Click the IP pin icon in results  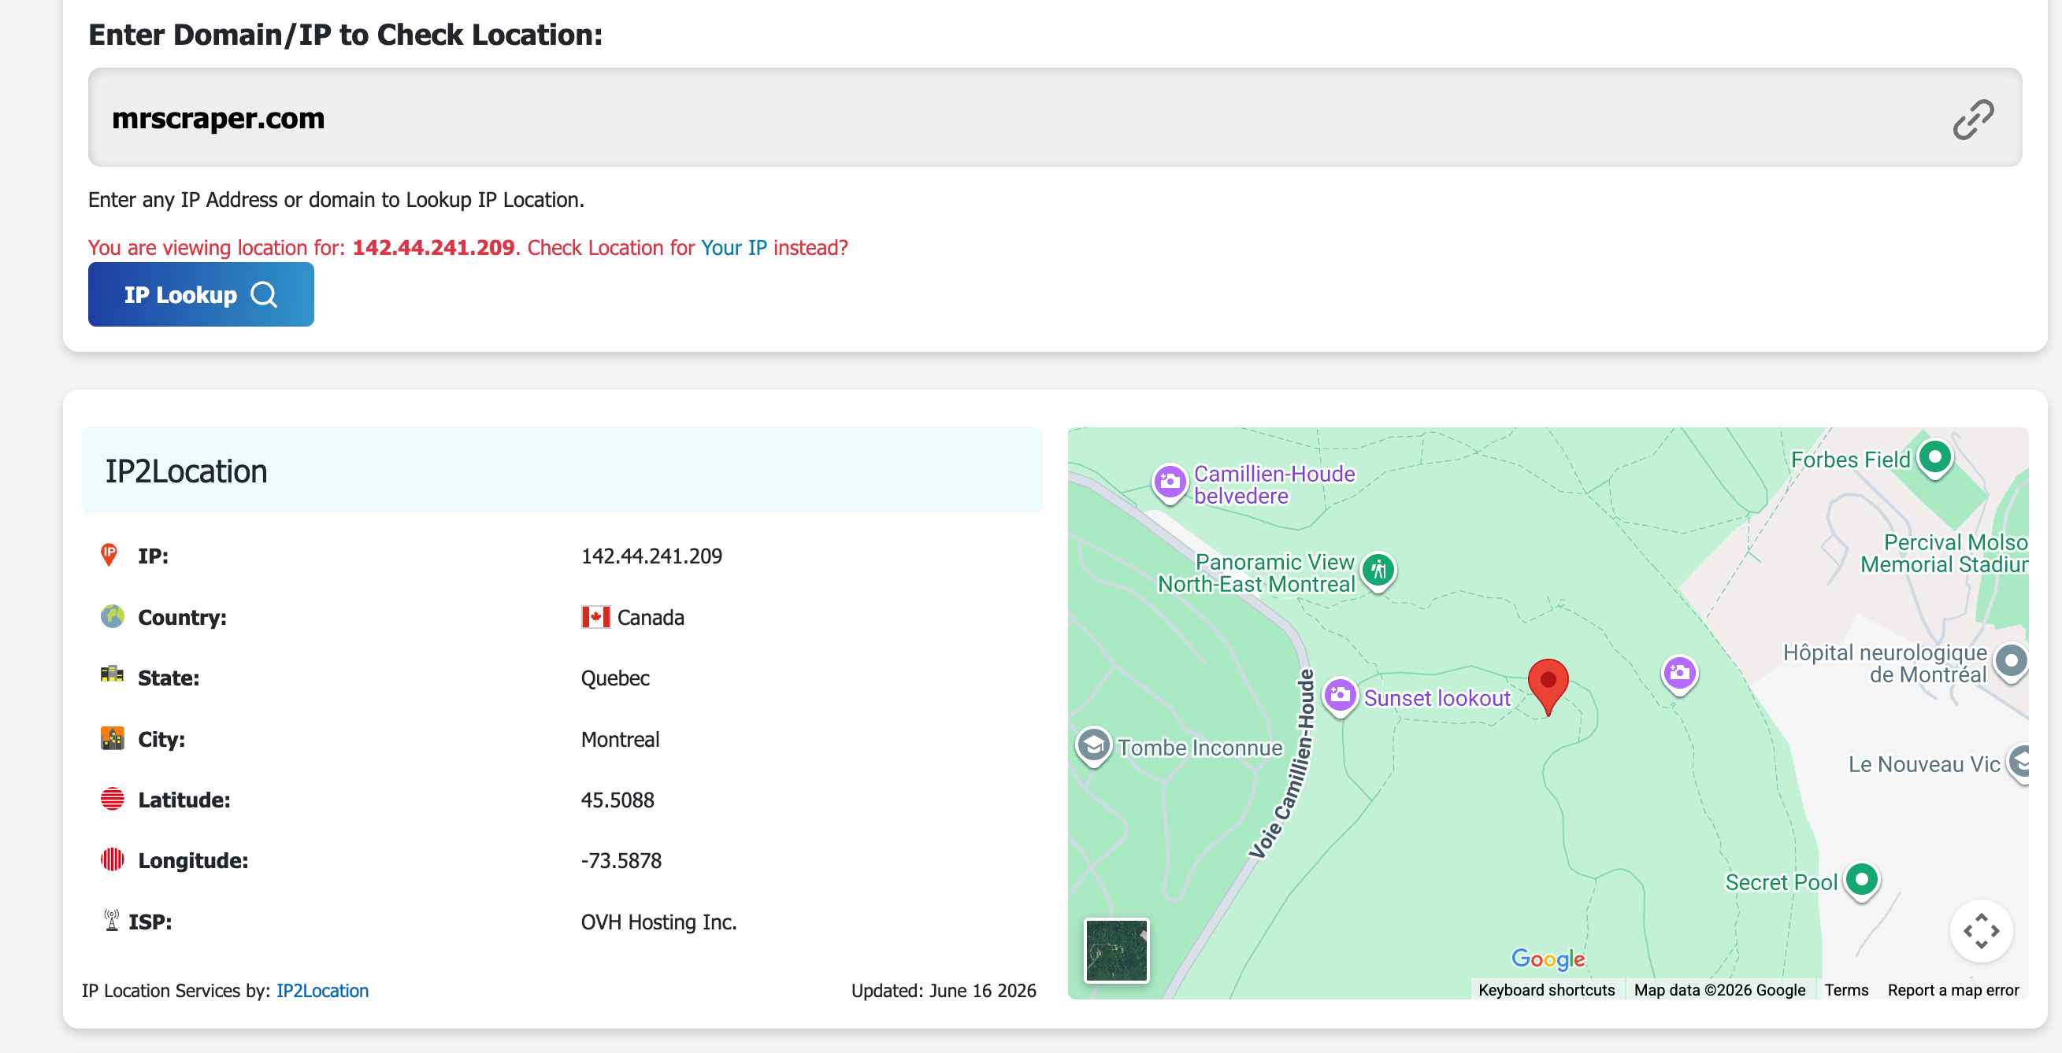point(109,555)
